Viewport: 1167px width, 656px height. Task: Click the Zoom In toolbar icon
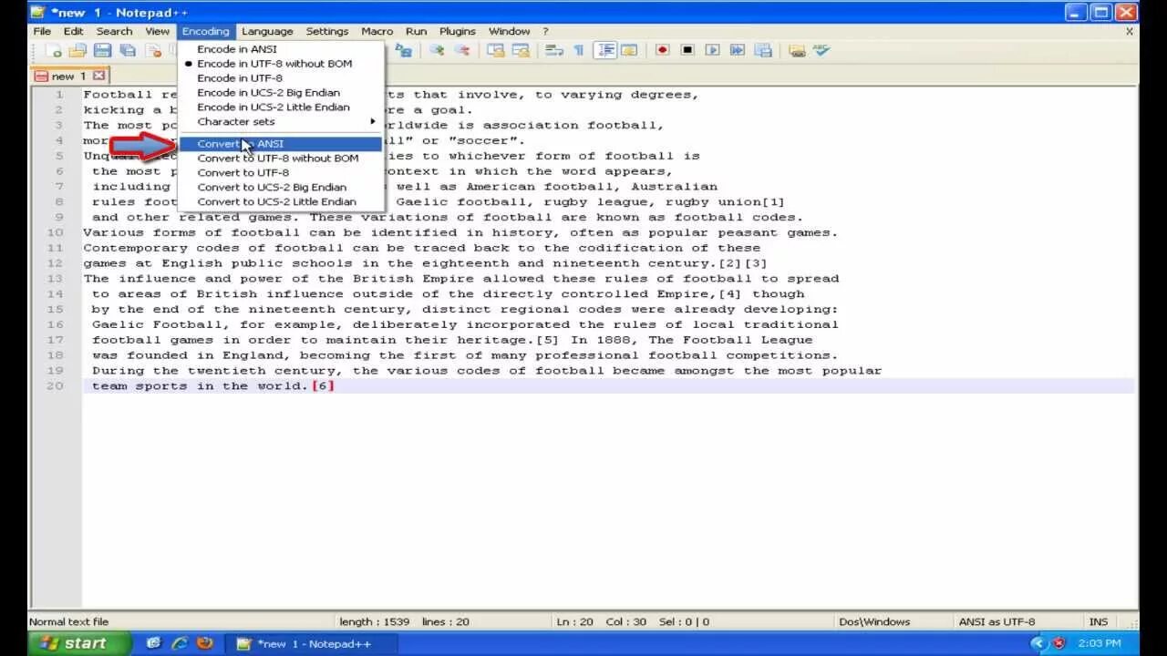pyautogui.click(x=437, y=50)
